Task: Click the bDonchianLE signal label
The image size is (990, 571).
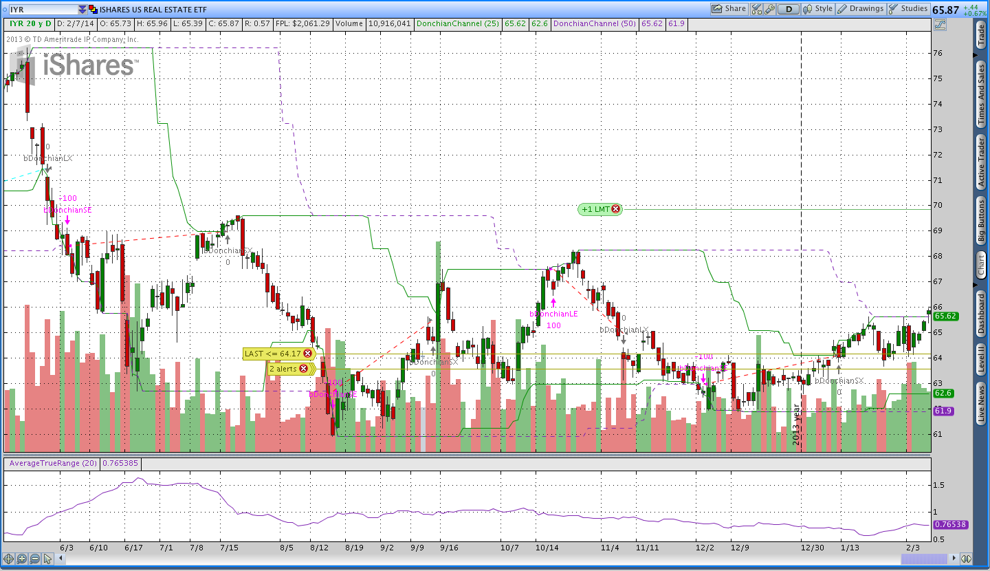Action: pyautogui.click(x=553, y=314)
